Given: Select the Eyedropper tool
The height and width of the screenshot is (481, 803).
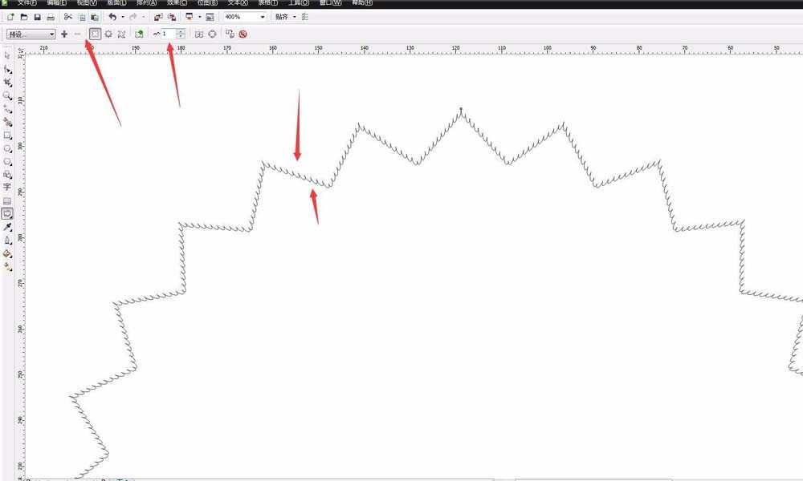Looking at the screenshot, I should click(7, 227).
